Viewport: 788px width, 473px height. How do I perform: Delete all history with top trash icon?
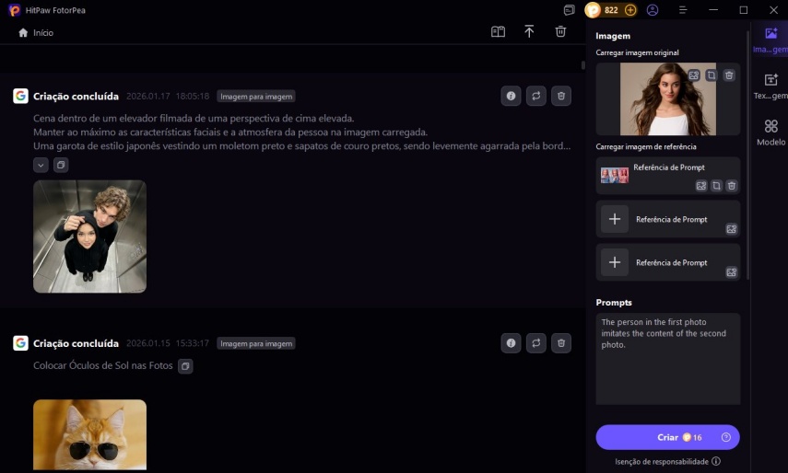point(560,31)
